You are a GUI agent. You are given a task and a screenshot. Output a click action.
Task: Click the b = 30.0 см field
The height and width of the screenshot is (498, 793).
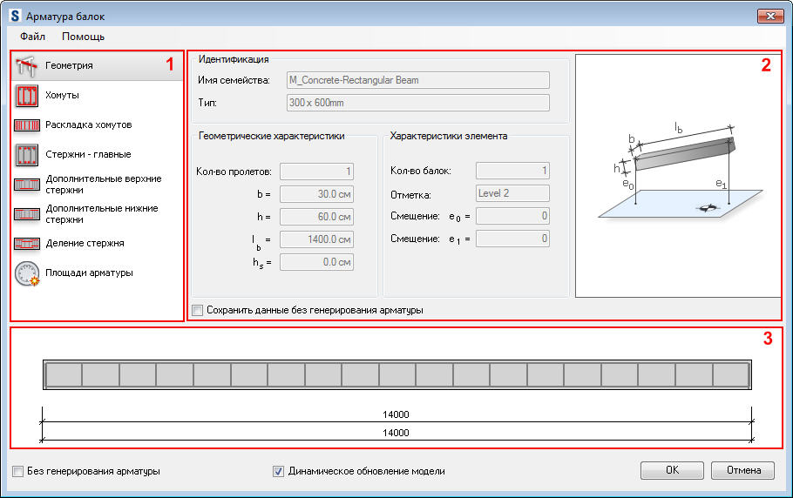click(316, 194)
